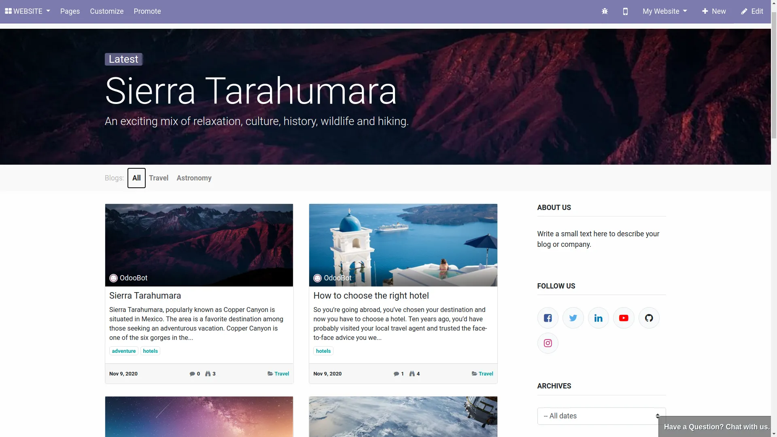Click the Edit pencil button
Viewport: 777px width, 437px height.
[x=752, y=11]
